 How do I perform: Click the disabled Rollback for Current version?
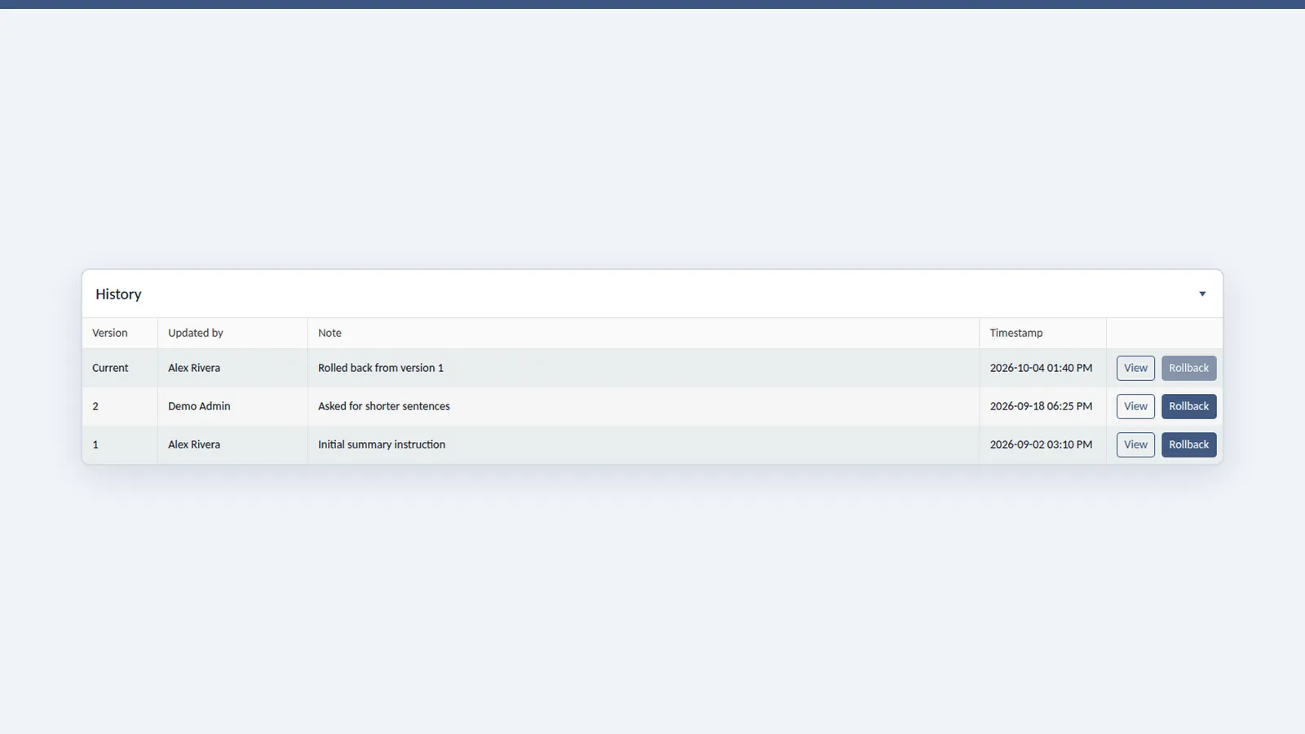pyautogui.click(x=1188, y=368)
